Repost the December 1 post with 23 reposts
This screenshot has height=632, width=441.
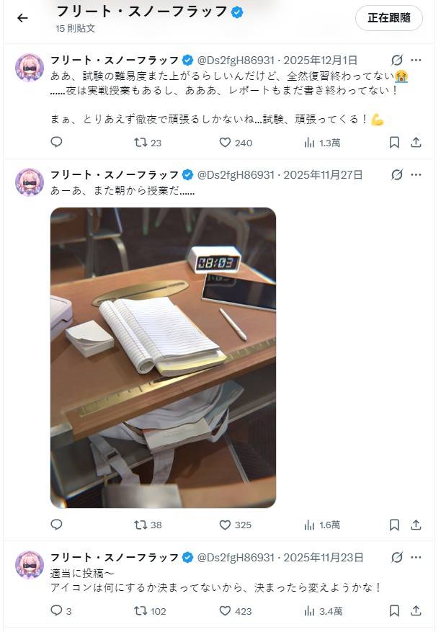coord(148,143)
